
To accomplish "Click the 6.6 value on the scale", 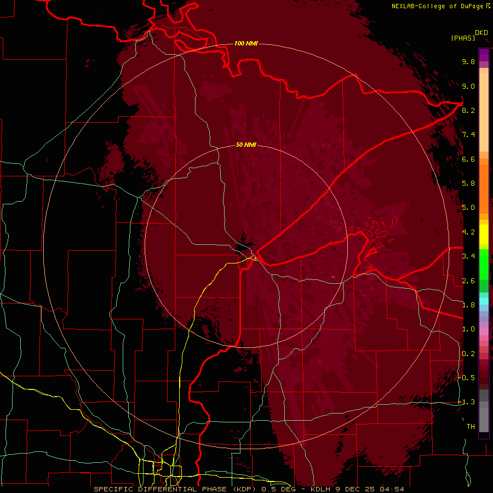I will pyautogui.click(x=468, y=159).
